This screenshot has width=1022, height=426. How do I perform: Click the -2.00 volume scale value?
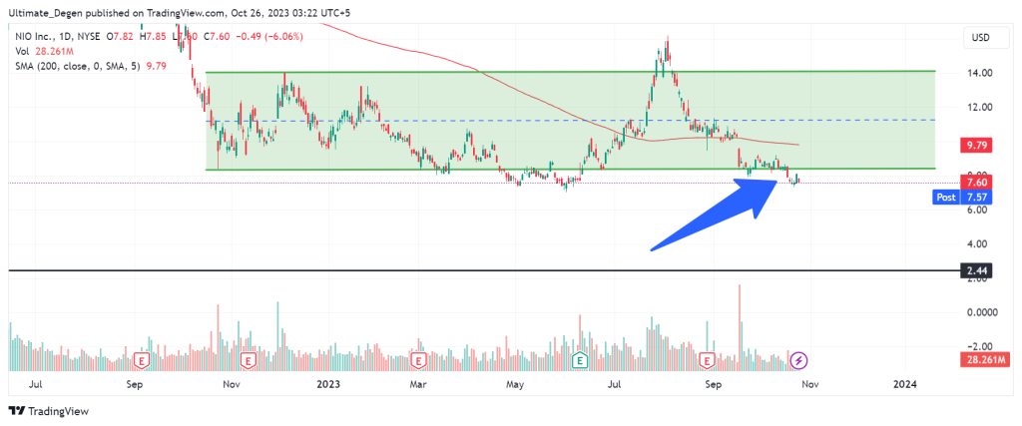pyautogui.click(x=979, y=346)
